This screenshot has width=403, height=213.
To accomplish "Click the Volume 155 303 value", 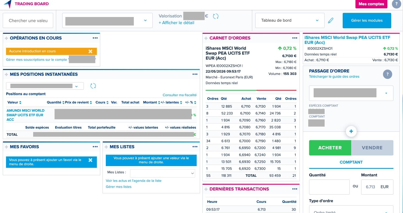I will pos(290,74).
